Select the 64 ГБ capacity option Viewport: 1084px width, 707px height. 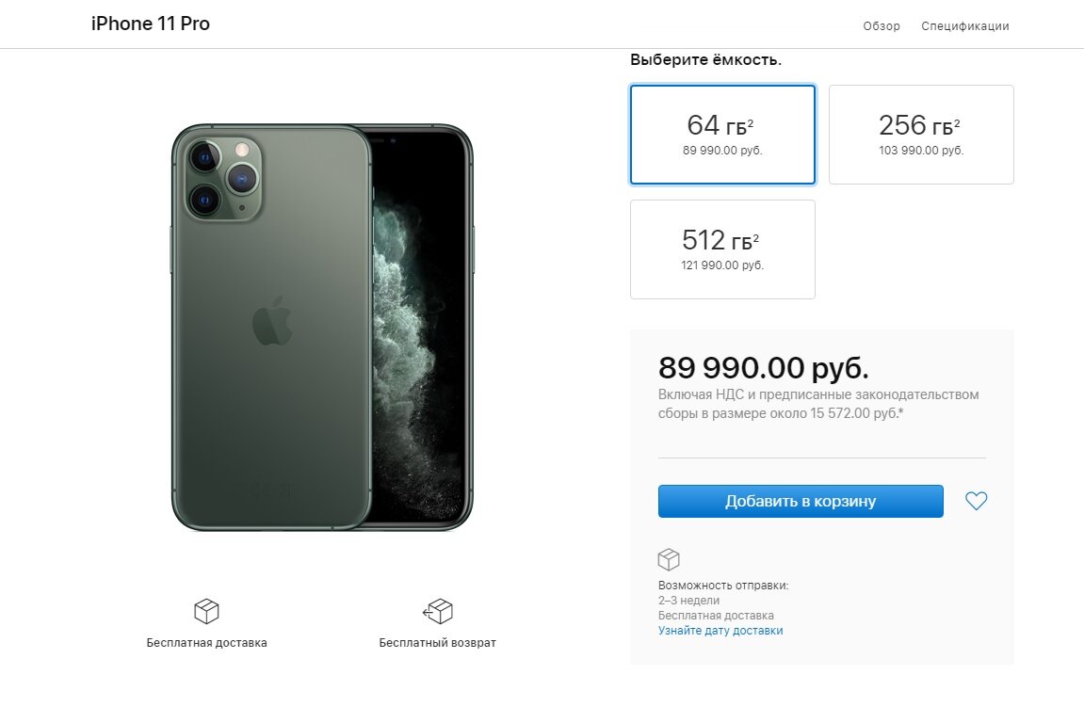pos(722,135)
